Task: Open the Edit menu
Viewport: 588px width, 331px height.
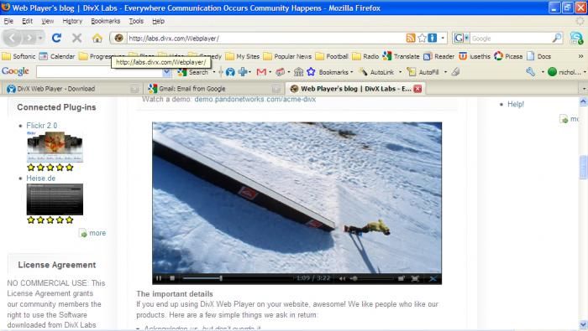Action: [27, 21]
